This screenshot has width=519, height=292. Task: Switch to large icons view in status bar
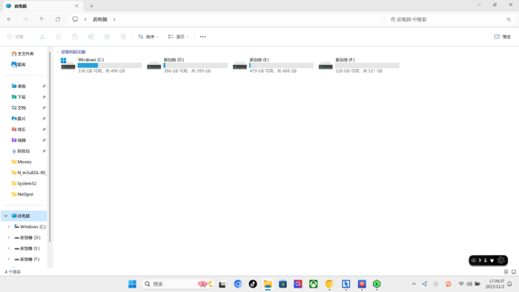[514, 272]
